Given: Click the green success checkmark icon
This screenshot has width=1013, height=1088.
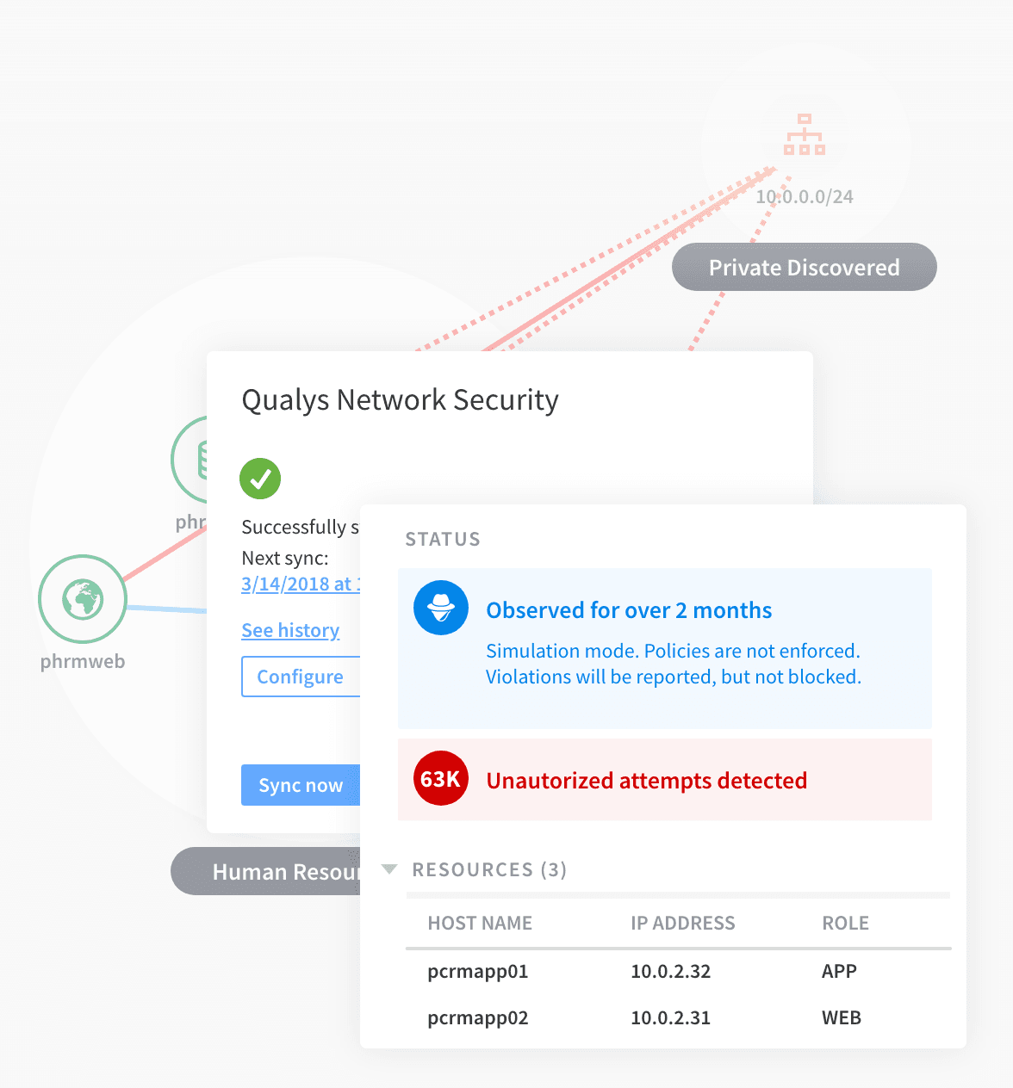Looking at the screenshot, I should (x=260, y=478).
